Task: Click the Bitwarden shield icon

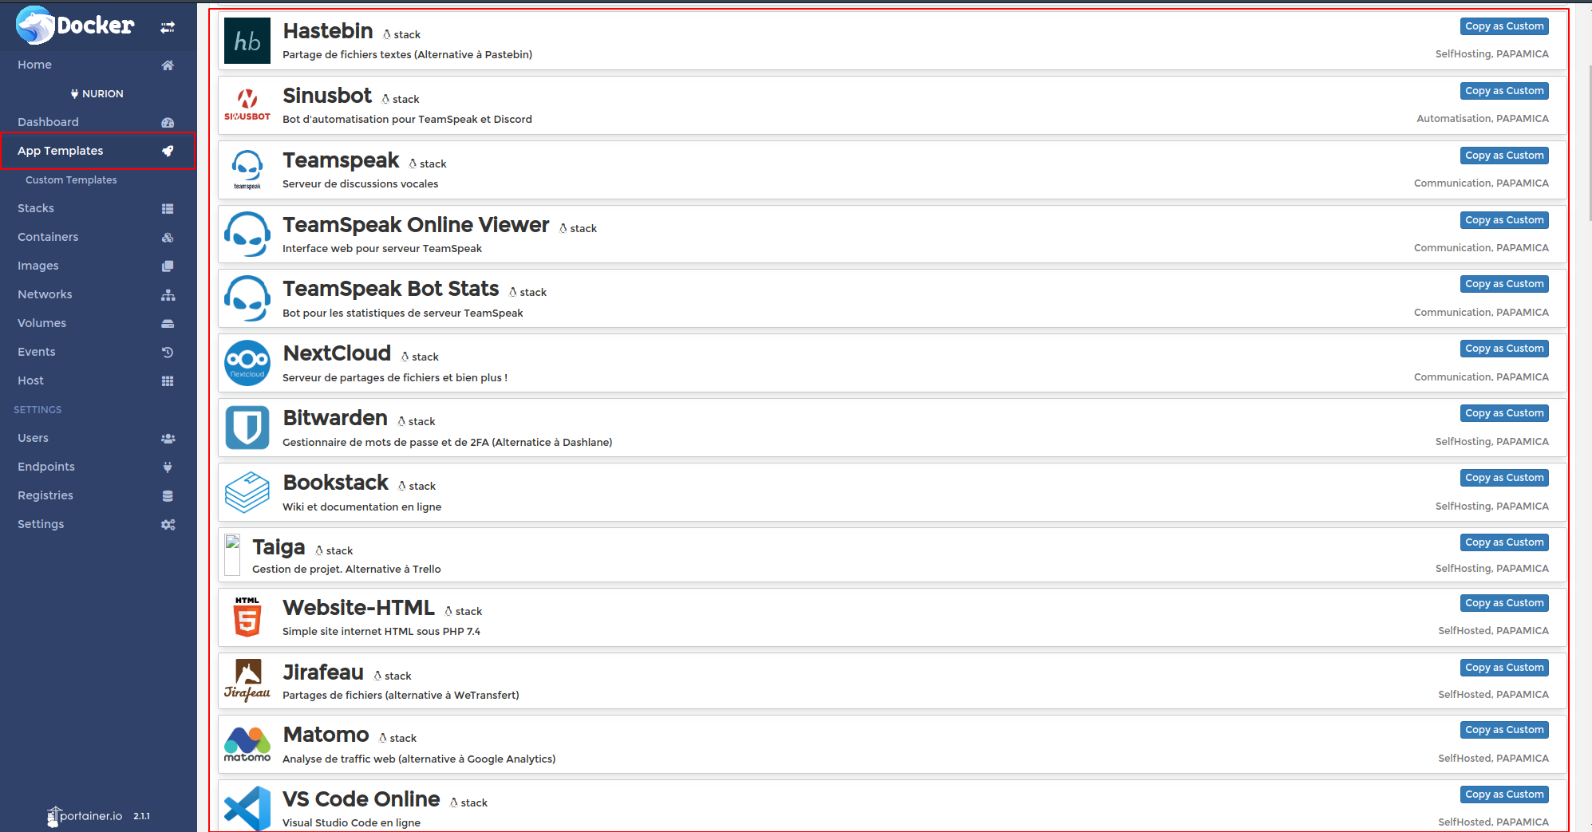Action: tap(247, 428)
